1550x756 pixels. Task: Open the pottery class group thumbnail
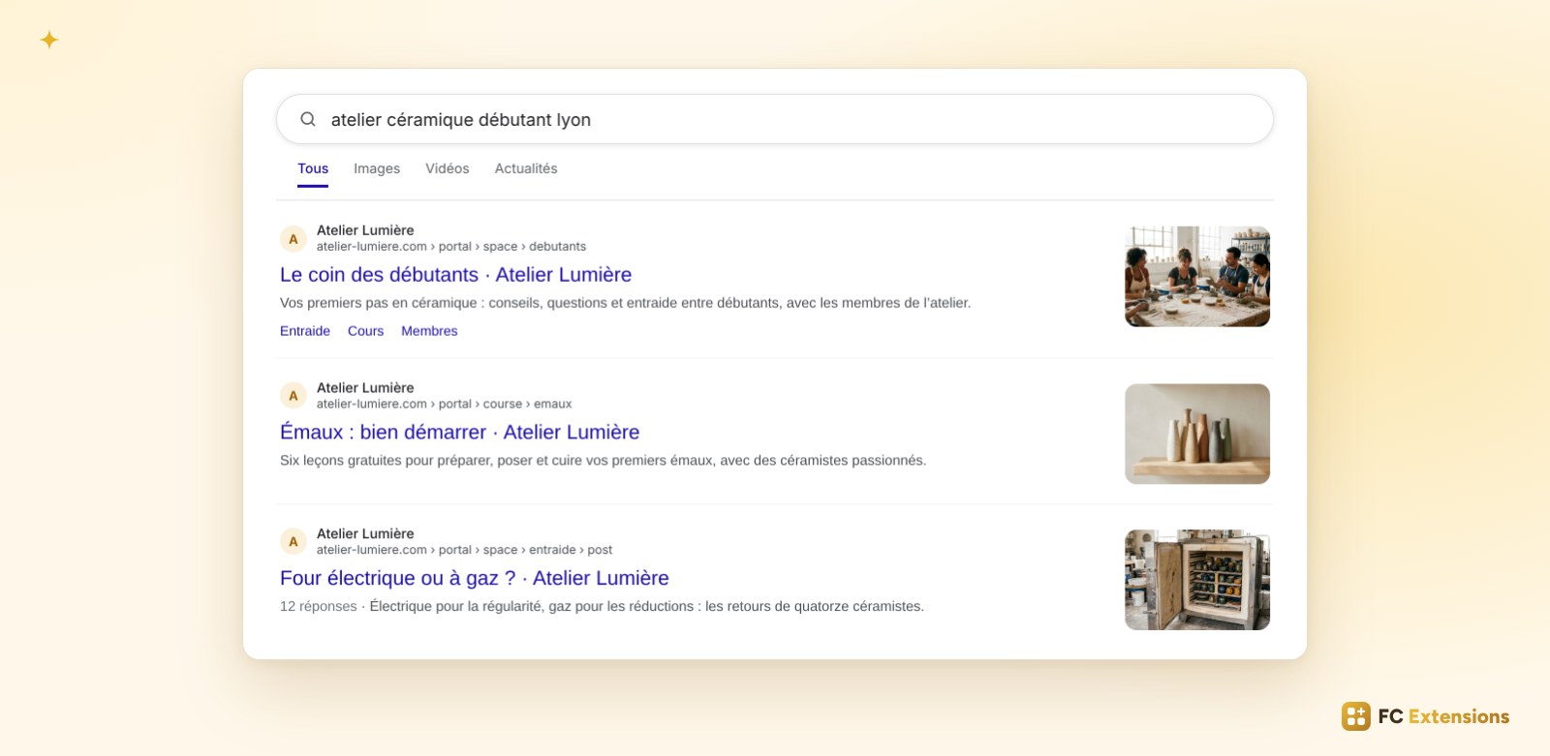click(1197, 277)
